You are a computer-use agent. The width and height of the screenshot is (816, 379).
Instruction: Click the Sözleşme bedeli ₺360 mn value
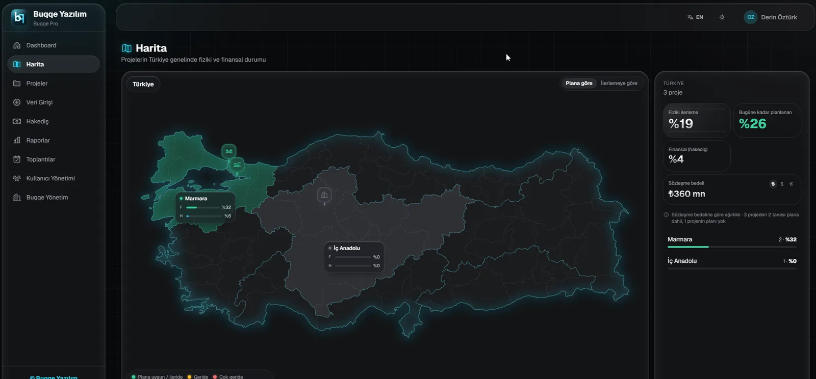[x=686, y=194]
